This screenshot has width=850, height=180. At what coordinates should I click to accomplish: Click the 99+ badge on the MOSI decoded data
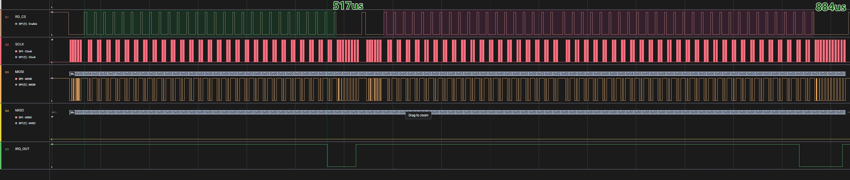click(72, 74)
